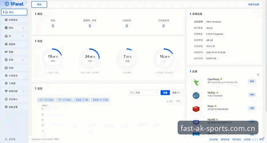The height and width of the screenshot is (143, 267).
Task: Click kernel version 5.15.0-113-generic
Action: (x=215, y=34)
